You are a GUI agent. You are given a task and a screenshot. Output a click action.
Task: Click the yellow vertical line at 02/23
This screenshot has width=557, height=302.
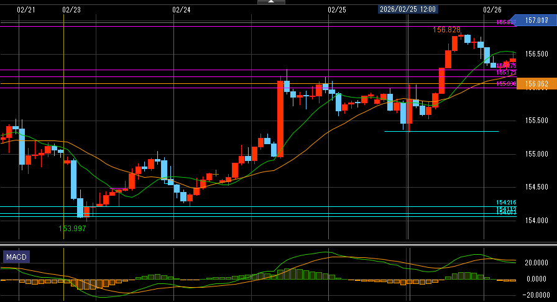click(64, 124)
